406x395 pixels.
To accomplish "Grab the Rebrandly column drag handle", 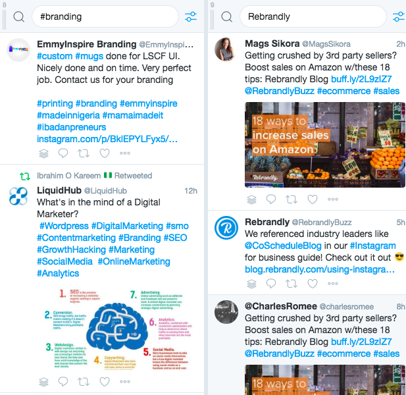I will [212, 20].
